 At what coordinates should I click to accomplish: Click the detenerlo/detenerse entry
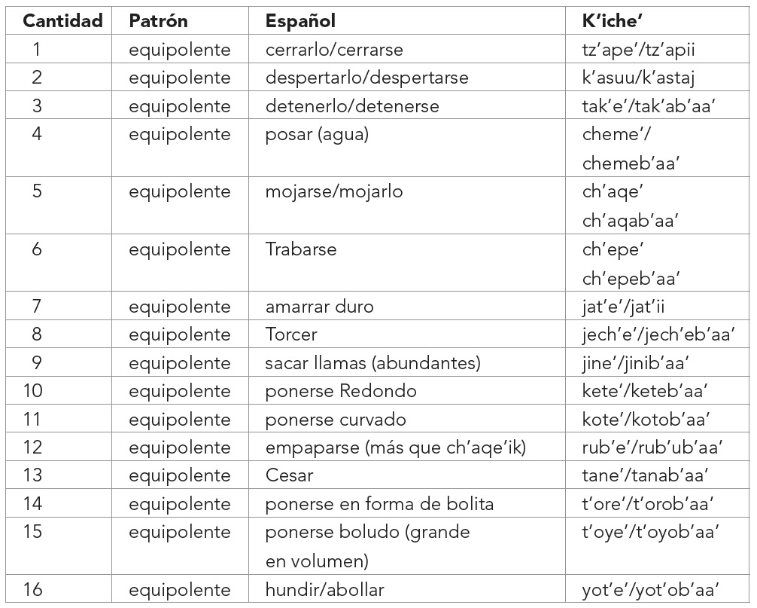click(351, 106)
